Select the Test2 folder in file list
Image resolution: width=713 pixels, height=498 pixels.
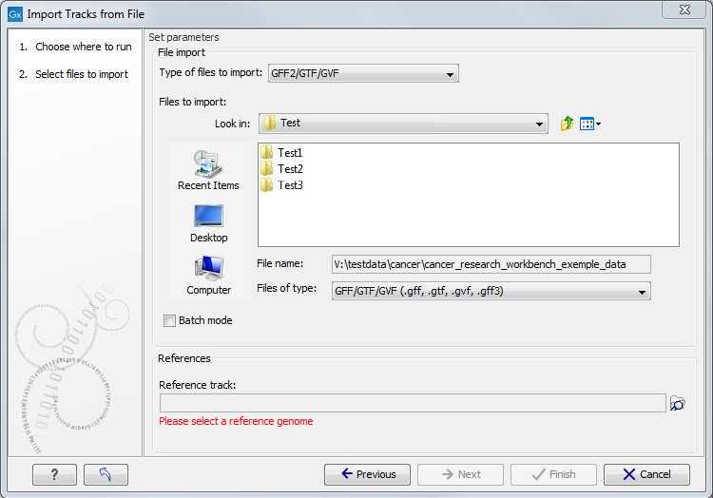point(289,169)
